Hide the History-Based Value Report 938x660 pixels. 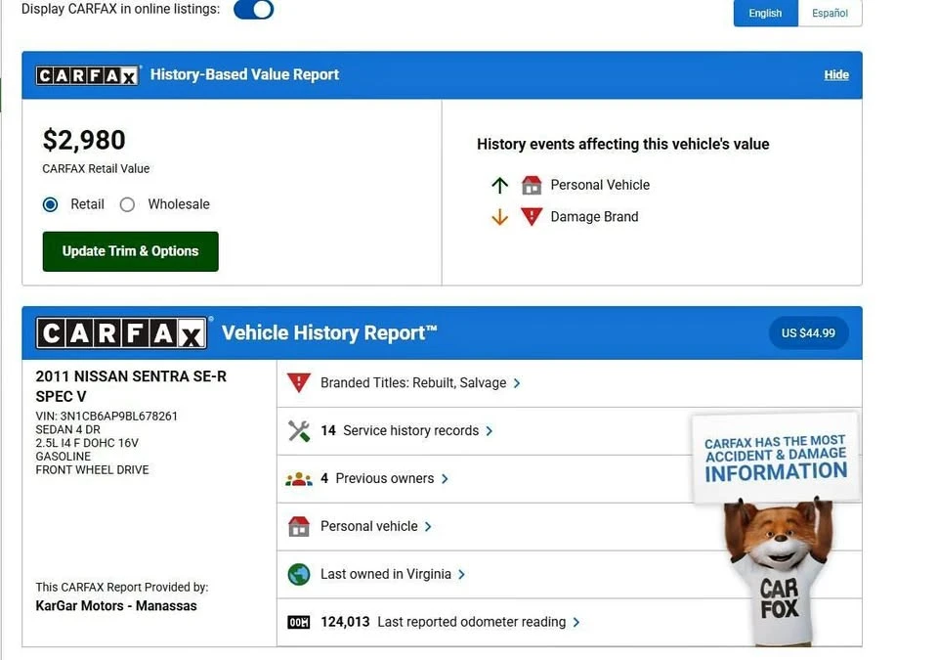click(x=836, y=75)
